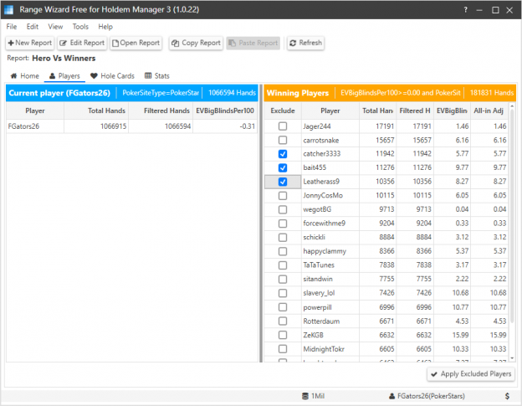
Task: Open the Edit menu
Action: 33,27
